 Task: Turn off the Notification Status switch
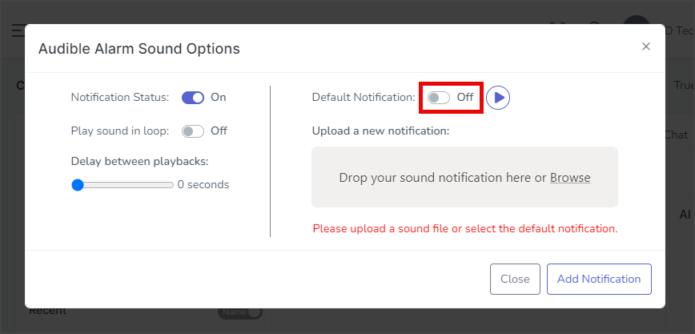pos(193,98)
